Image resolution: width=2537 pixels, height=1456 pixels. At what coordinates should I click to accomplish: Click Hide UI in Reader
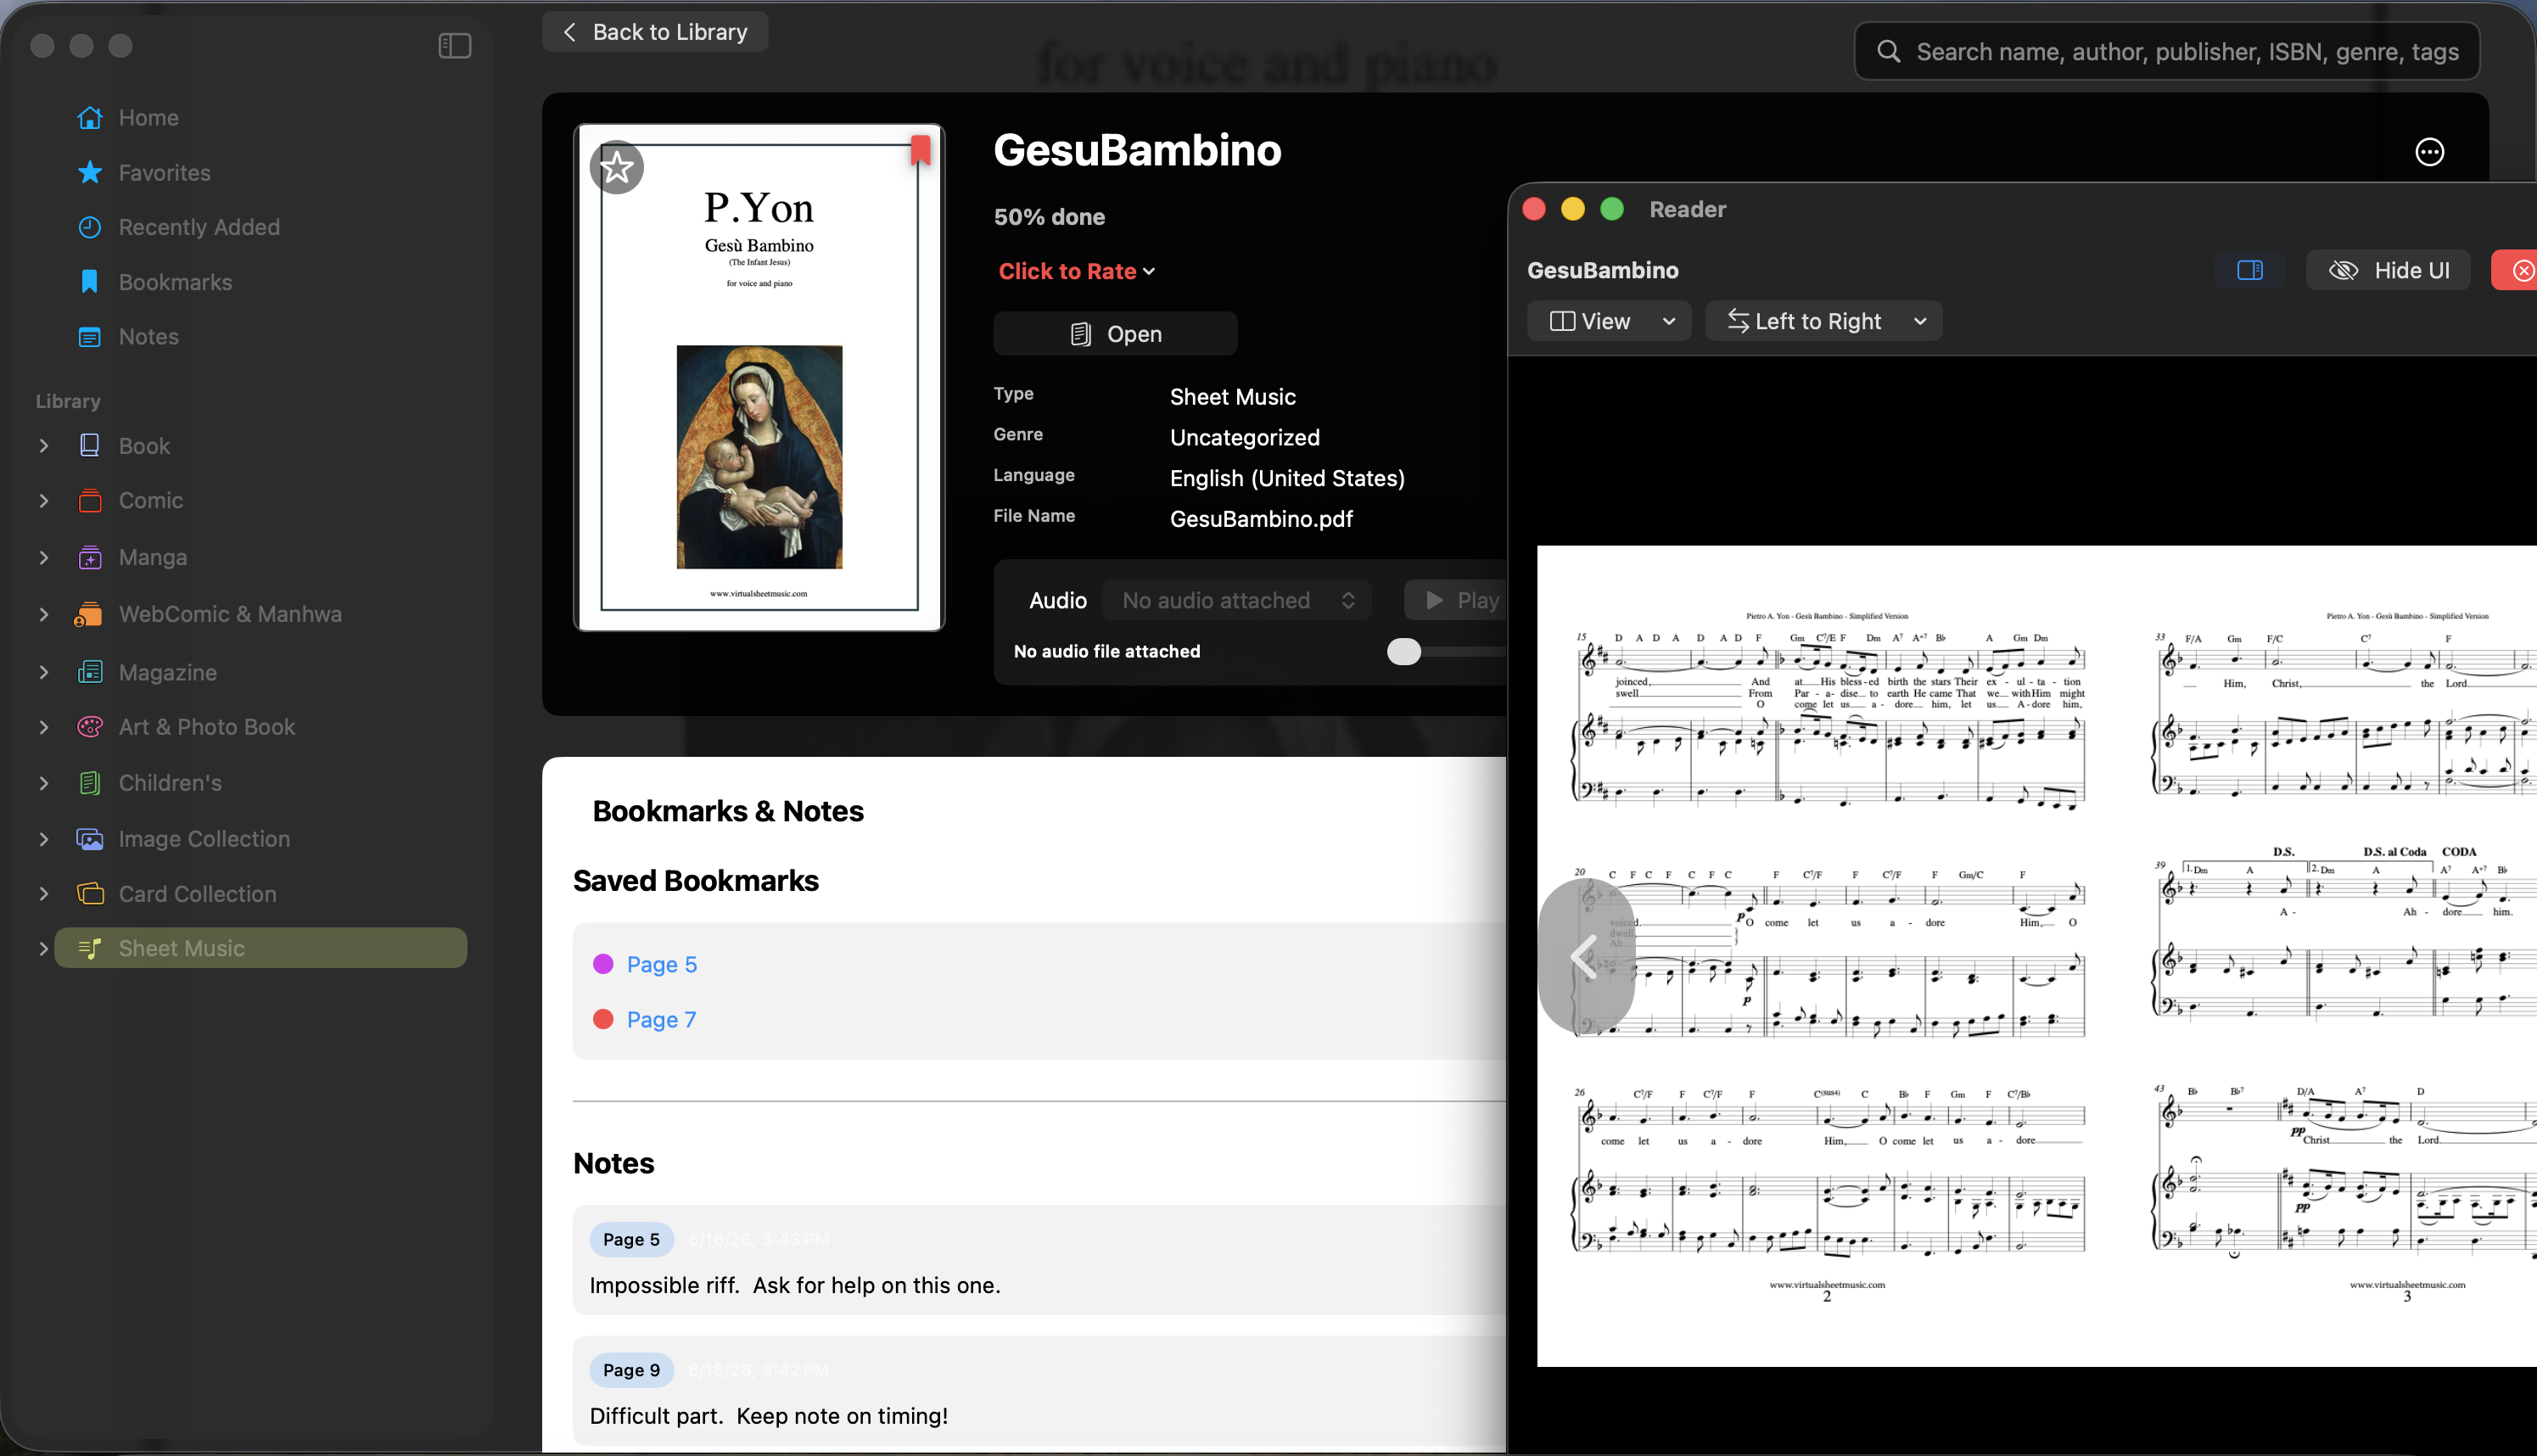pos(2388,270)
